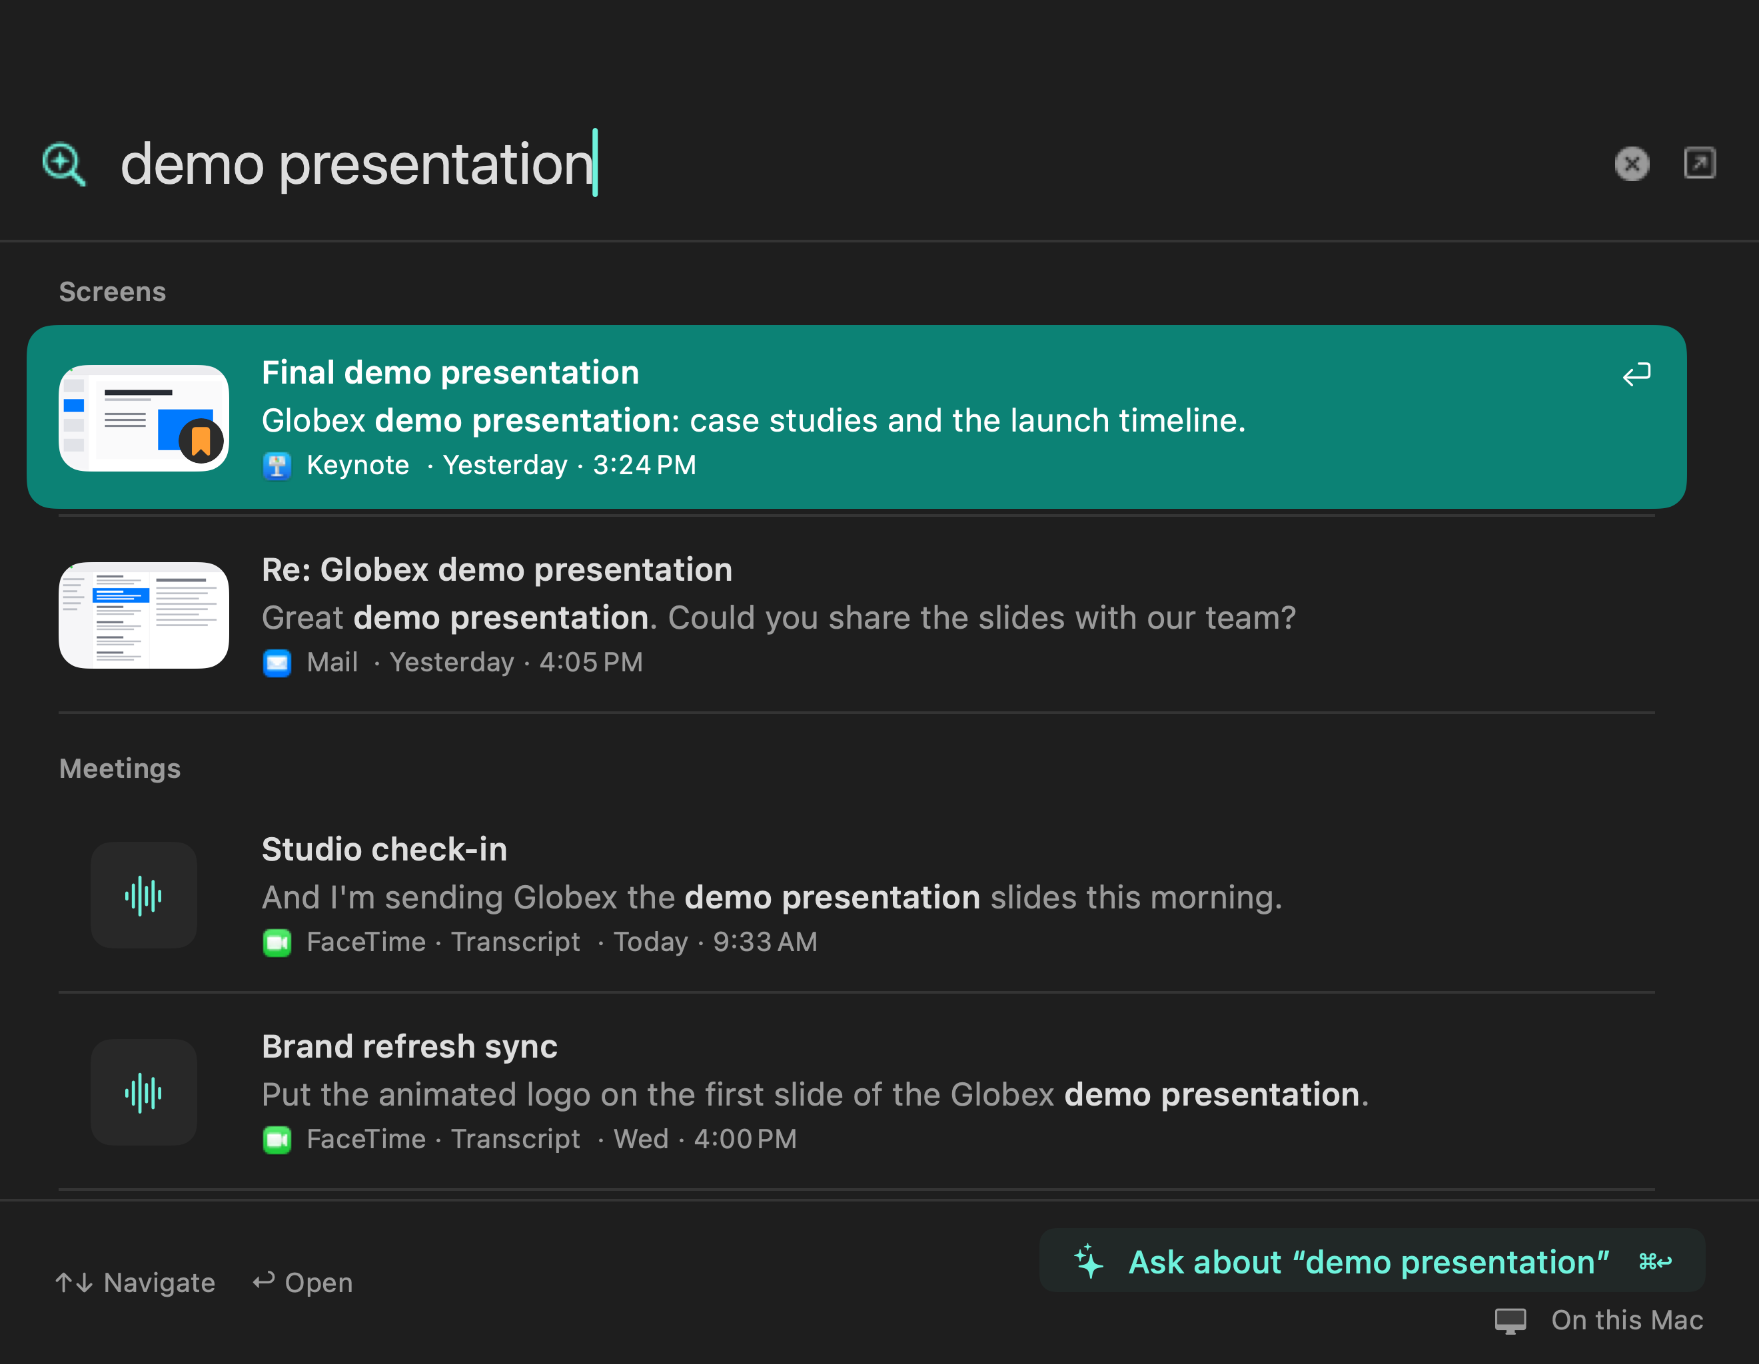This screenshot has height=1364, width=1759.
Task: Click the Mail app icon
Action: pos(277,663)
